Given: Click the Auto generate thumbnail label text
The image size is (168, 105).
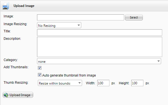Looking at the screenshot, I should click(x=69, y=75).
